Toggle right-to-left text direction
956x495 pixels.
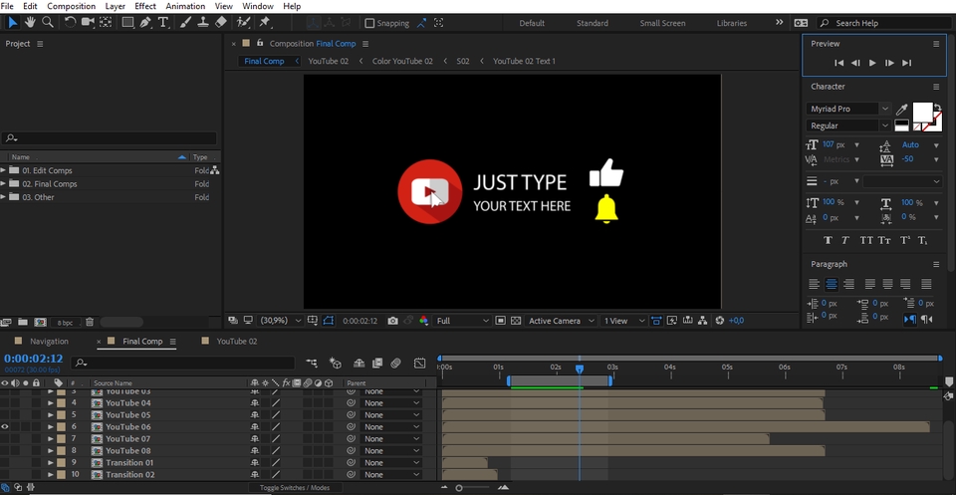coord(927,319)
